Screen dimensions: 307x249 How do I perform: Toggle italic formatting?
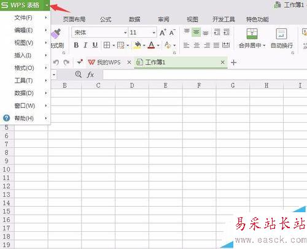85,45
